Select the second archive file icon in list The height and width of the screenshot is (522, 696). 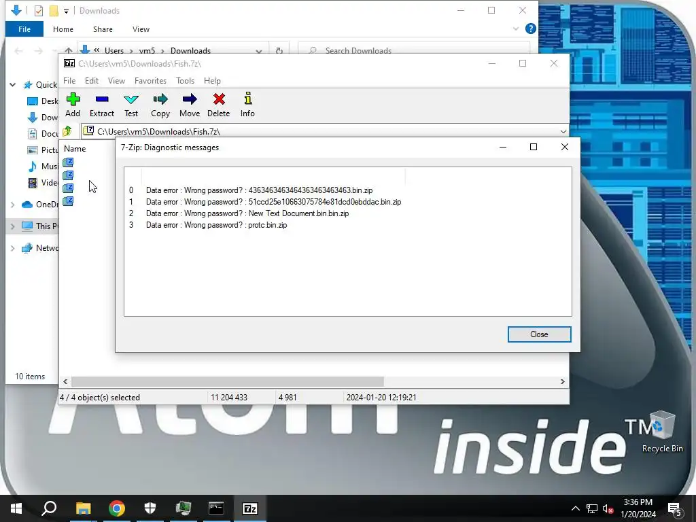68,175
